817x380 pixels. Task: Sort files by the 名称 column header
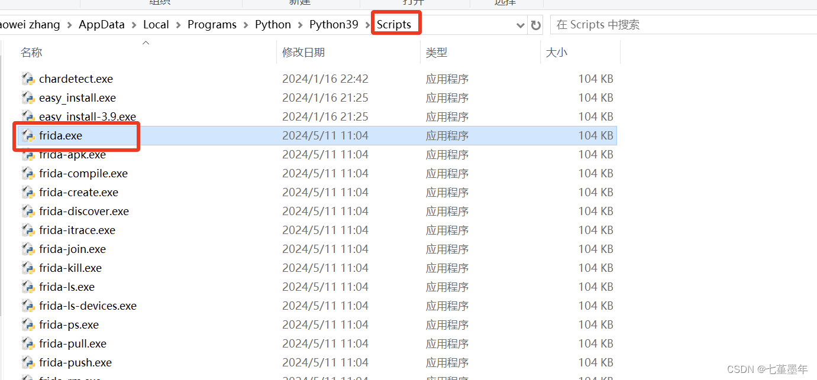[x=31, y=53]
